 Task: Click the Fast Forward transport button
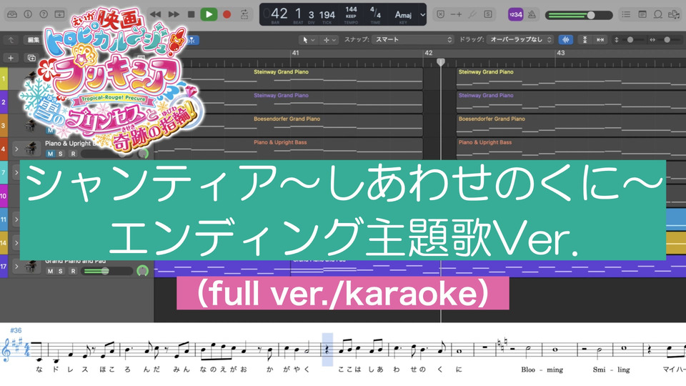pos(174,14)
